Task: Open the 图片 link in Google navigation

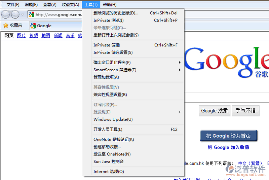Action: click(x=21, y=36)
